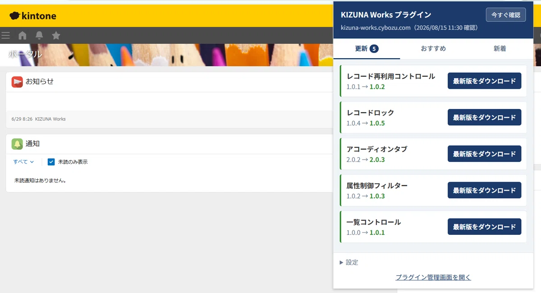541x293 pixels.
Task: Click the kintone logo
Action: (33, 16)
